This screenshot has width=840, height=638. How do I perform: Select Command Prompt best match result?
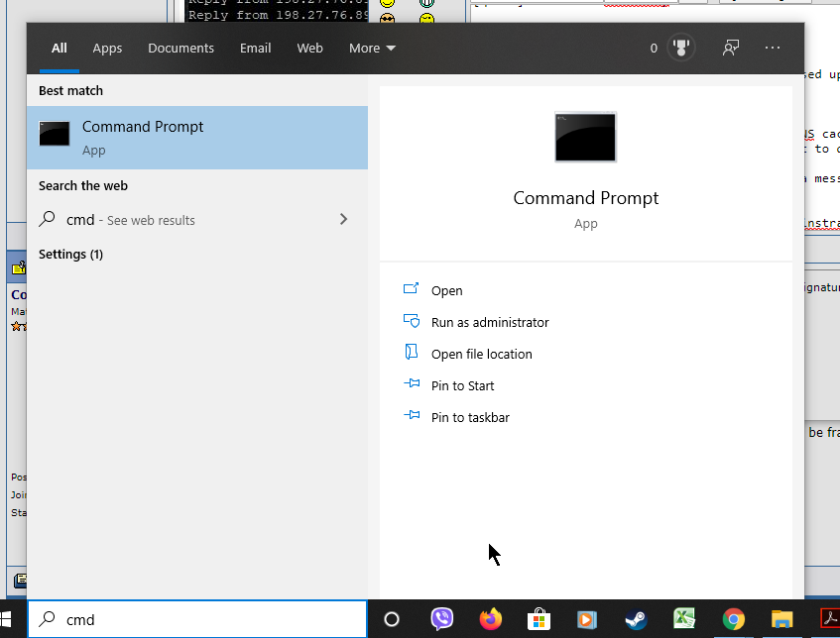[x=197, y=138]
